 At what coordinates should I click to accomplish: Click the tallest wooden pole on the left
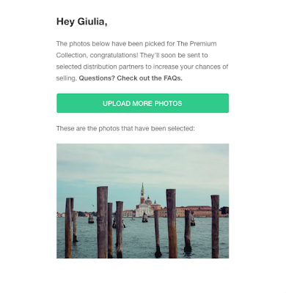click(102, 222)
